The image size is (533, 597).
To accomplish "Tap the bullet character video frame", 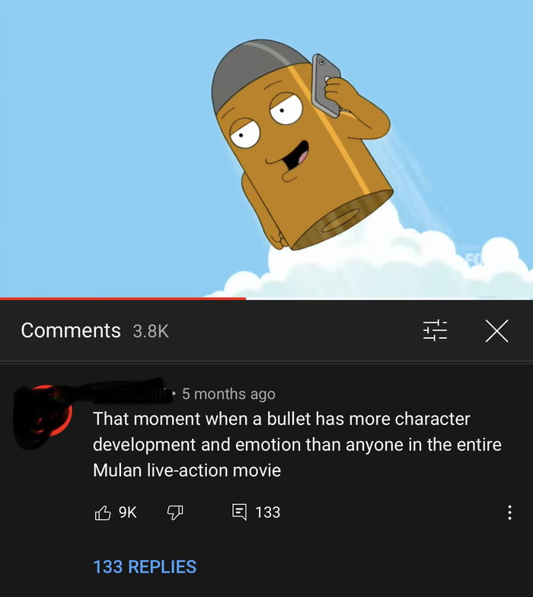I will (266, 148).
